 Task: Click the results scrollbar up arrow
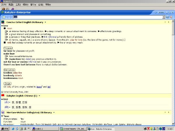point(173,21)
